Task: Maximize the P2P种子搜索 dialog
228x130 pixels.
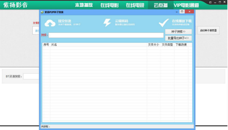Action: [x=182, y=11]
